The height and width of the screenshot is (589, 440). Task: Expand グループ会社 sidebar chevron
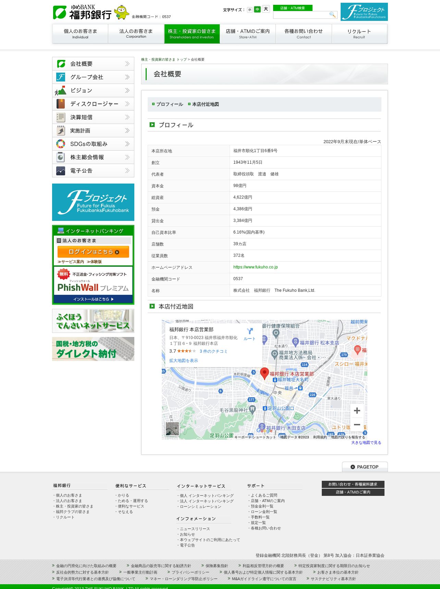click(x=127, y=77)
